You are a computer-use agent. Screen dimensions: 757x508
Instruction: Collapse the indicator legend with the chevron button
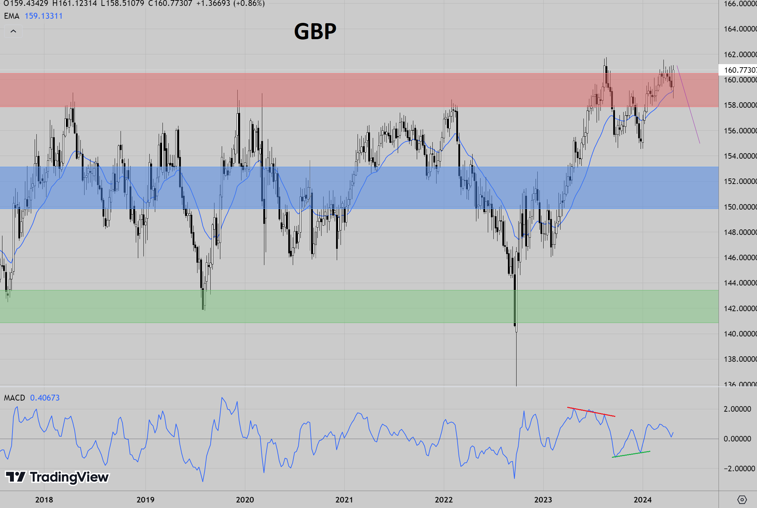13,31
